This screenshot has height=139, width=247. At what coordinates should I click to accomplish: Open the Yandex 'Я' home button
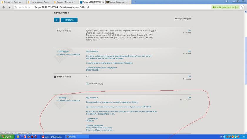[x=9, y=7]
